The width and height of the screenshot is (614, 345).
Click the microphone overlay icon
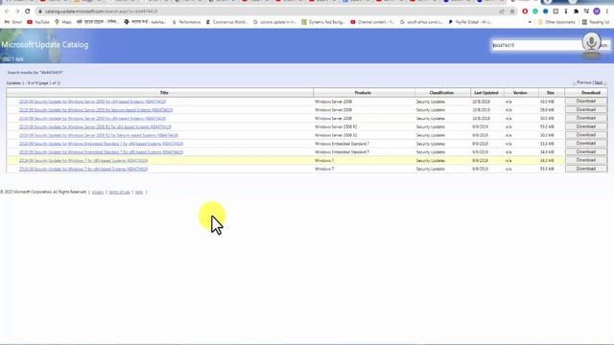coord(591,41)
